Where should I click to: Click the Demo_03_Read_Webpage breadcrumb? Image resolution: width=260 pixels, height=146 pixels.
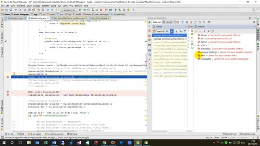point(15,15)
